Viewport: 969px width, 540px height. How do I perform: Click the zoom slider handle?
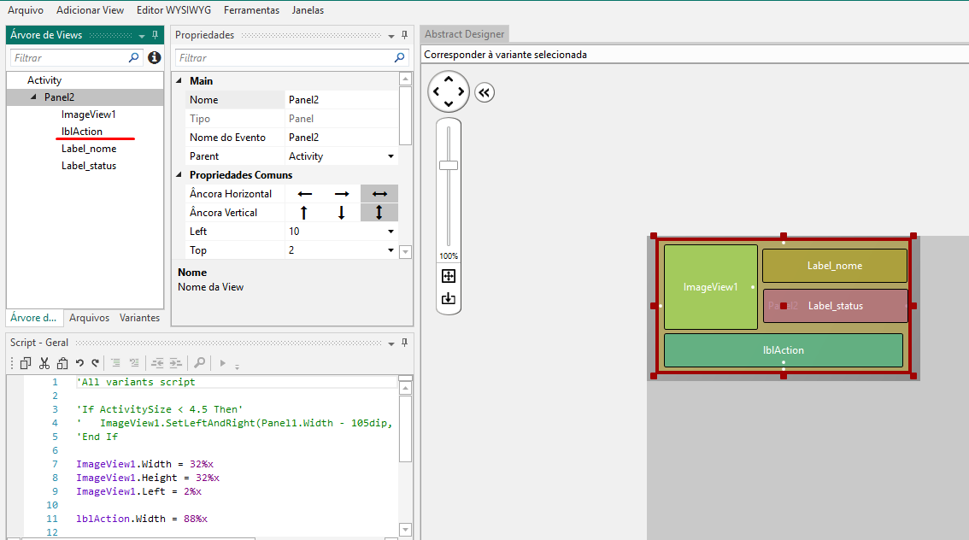pos(449,165)
